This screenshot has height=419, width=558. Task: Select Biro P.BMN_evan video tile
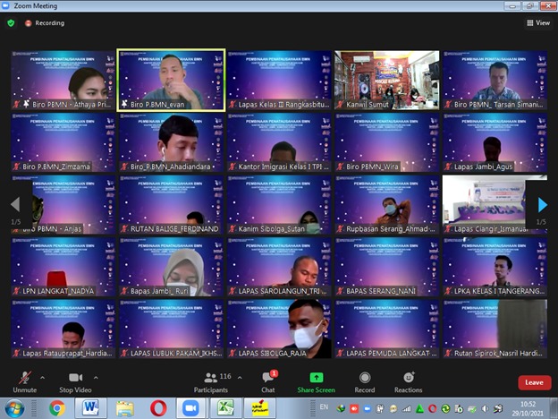[171, 80]
